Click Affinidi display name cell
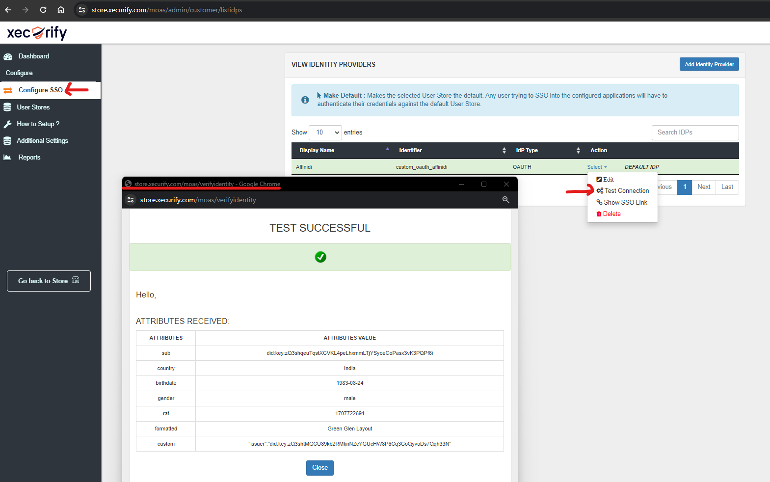770x482 pixels. pyautogui.click(x=304, y=167)
